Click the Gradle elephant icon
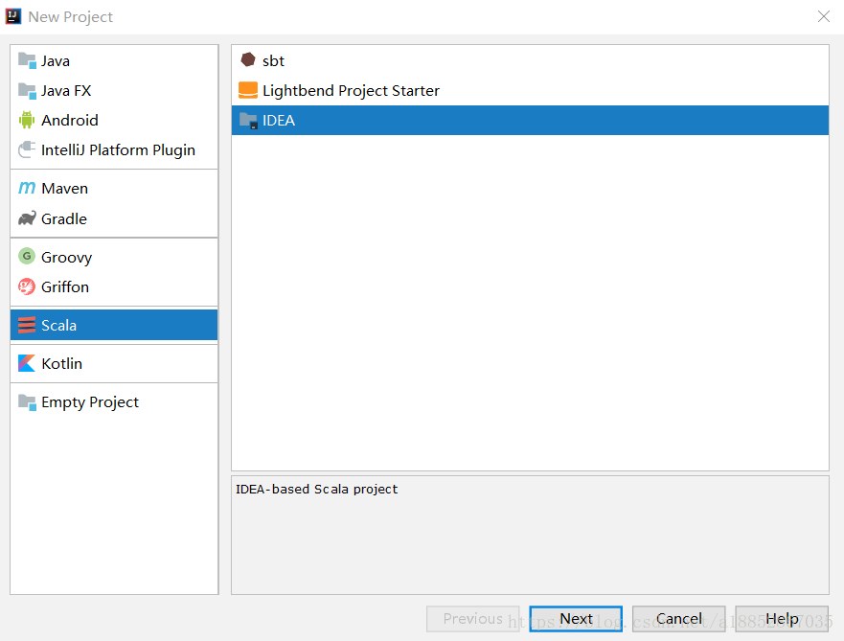Image resolution: width=844 pixels, height=641 pixels. point(27,217)
